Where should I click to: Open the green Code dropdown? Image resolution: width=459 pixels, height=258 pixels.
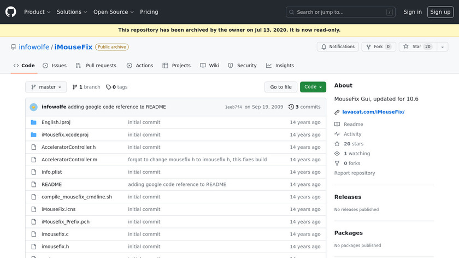coord(313,87)
